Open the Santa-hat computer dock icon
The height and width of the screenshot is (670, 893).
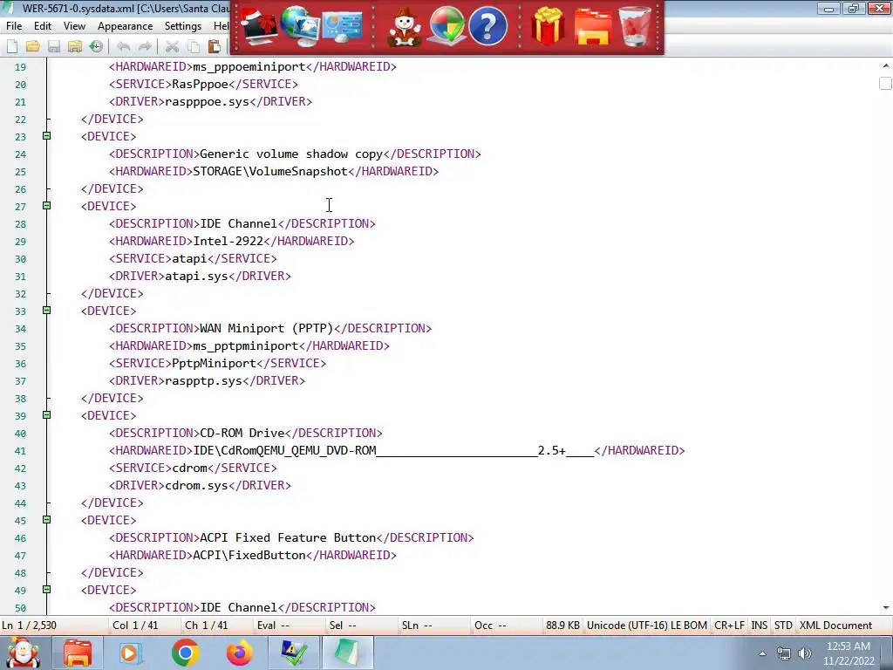coord(258,26)
